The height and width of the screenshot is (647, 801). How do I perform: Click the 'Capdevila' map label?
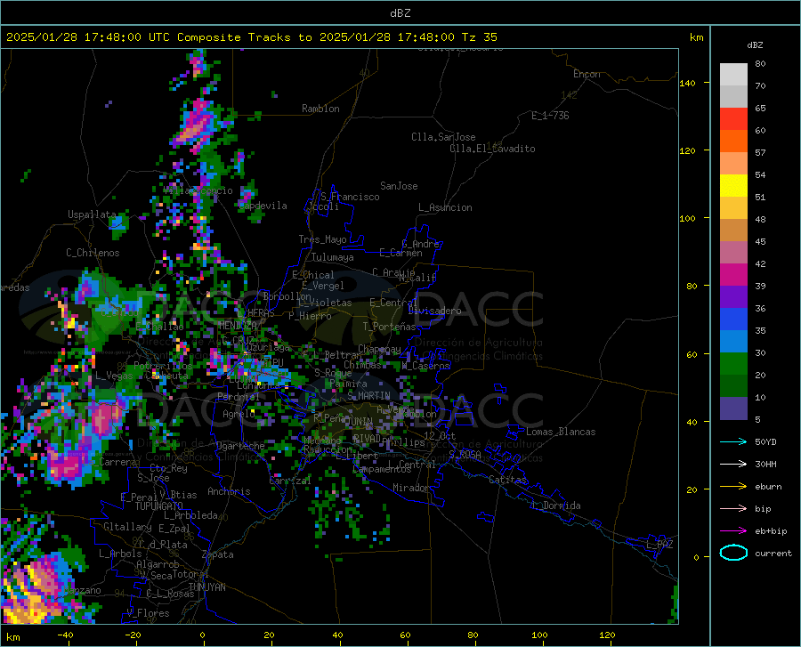click(x=263, y=206)
